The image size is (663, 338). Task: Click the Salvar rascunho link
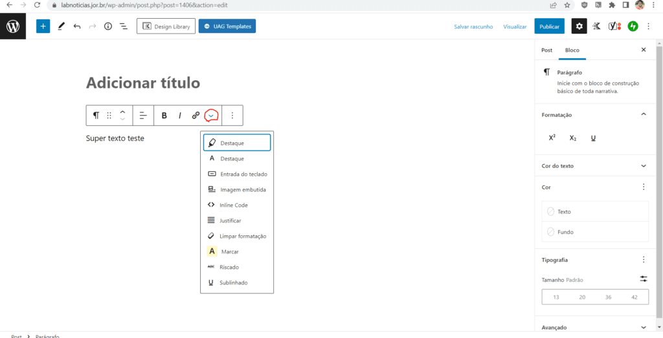pos(473,26)
